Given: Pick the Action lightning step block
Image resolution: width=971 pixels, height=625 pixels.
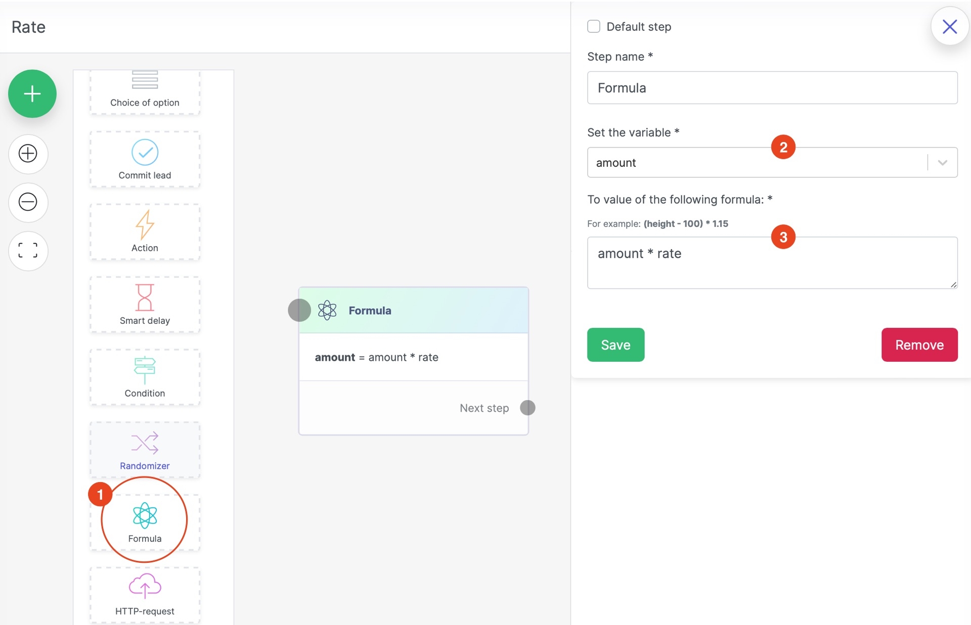Looking at the screenshot, I should (145, 232).
